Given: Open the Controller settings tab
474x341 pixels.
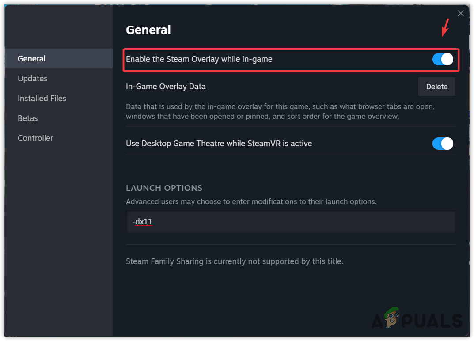Looking at the screenshot, I should tap(35, 138).
